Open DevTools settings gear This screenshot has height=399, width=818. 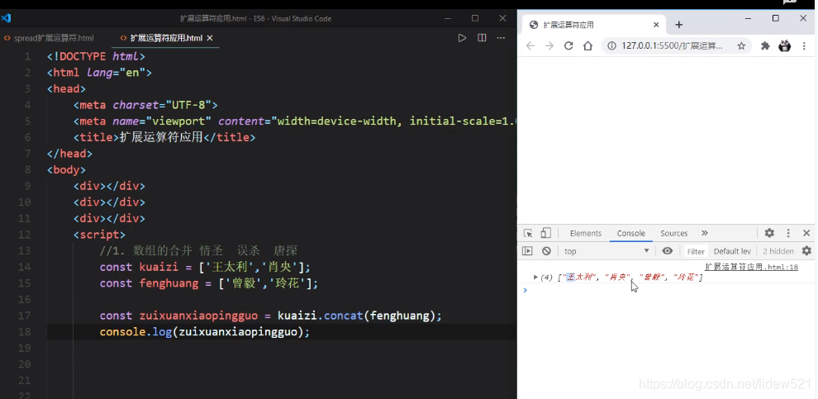[x=769, y=233]
